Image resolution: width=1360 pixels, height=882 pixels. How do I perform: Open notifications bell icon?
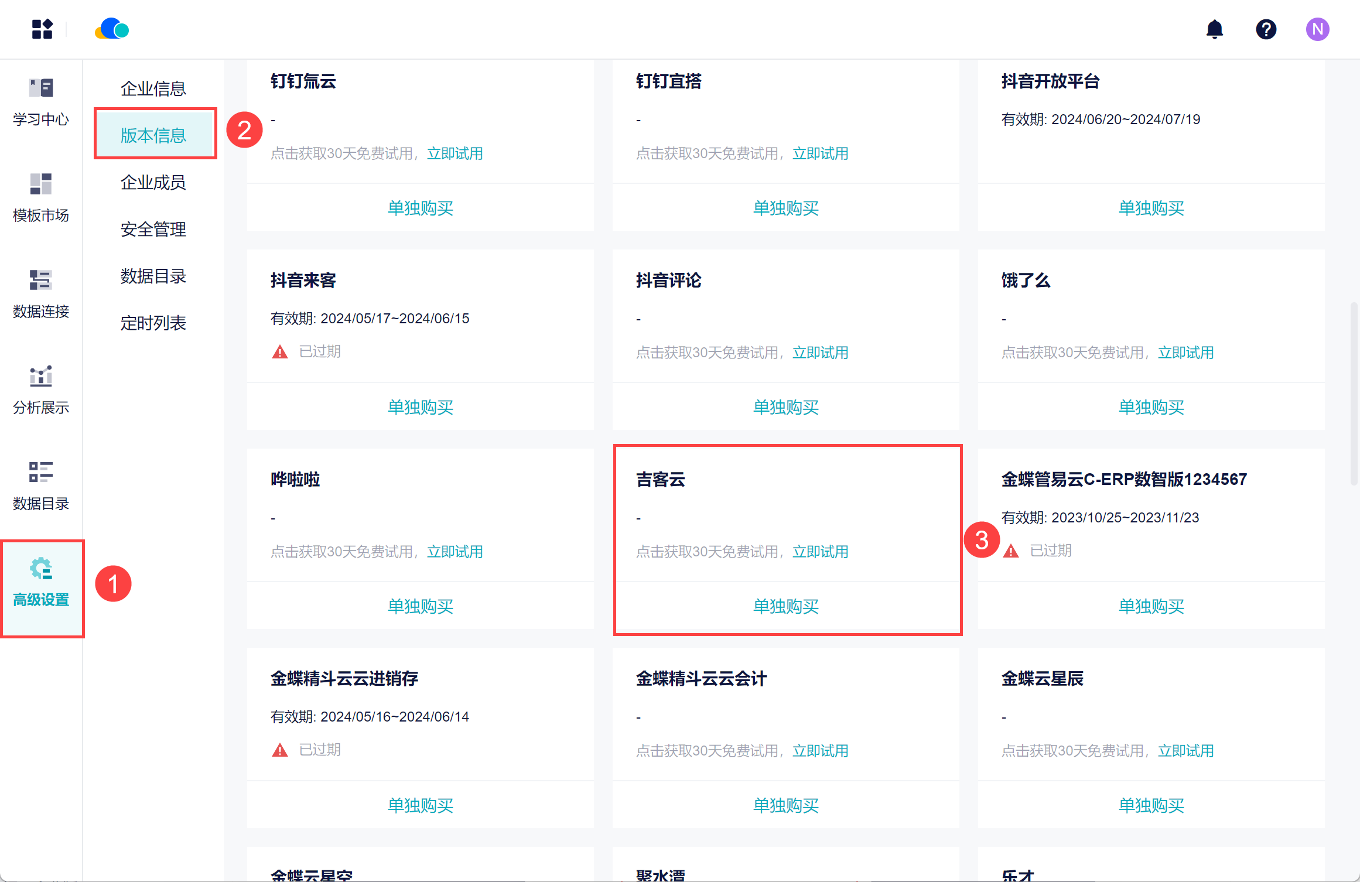(x=1214, y=29)
